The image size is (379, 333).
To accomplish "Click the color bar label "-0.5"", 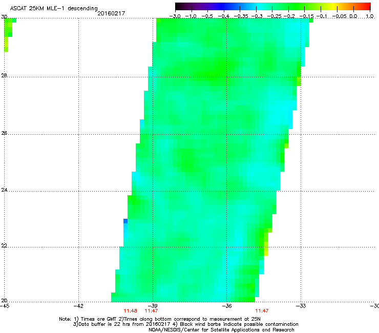I will [x=207, y=16].
